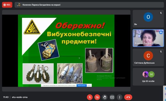Screen dimensions: 166x101
Task: Click the dynamite bundle image on slide
Action: 48,50
